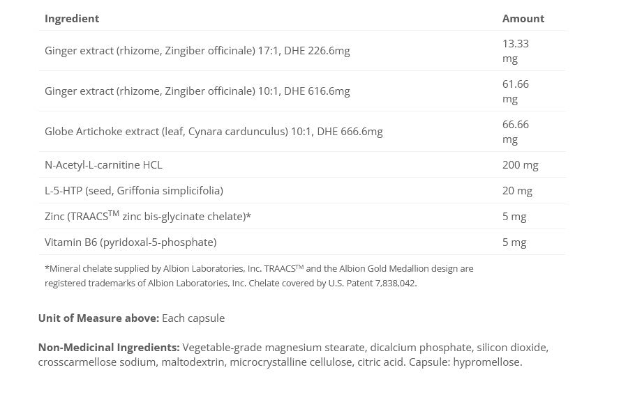Viewport: 635px width, 418px height.
Task: Click the 61.66 mg amount value
Action: coord(515,91)
